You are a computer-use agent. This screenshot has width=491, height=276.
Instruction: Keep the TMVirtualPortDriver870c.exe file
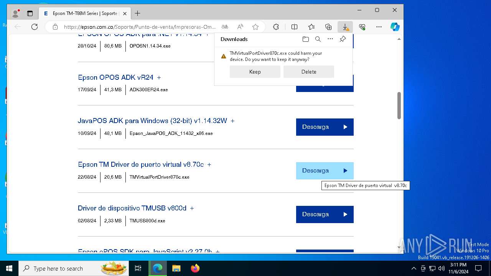(255, 72)
